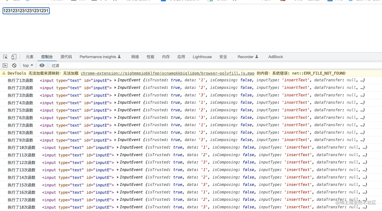The width and height of the screenshot is (382, 211).
Task: Expand InputEvent in 执行了11次函数 row
Action: point(118,155)
